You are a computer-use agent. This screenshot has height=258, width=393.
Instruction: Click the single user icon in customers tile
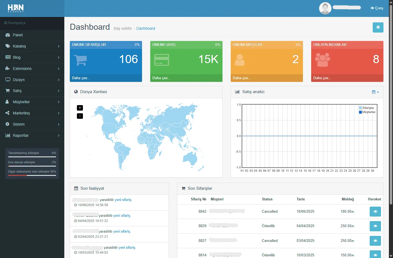[x=240, y=60]
